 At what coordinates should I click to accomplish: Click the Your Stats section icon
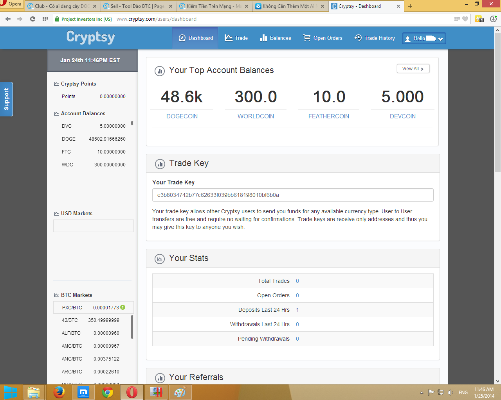pyautogui.click(x=160, y=259)
